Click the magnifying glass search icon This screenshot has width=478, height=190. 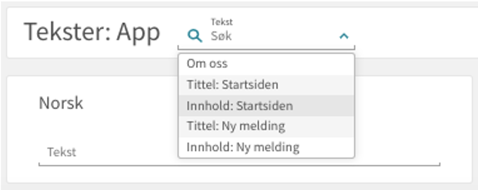point(195,36)
